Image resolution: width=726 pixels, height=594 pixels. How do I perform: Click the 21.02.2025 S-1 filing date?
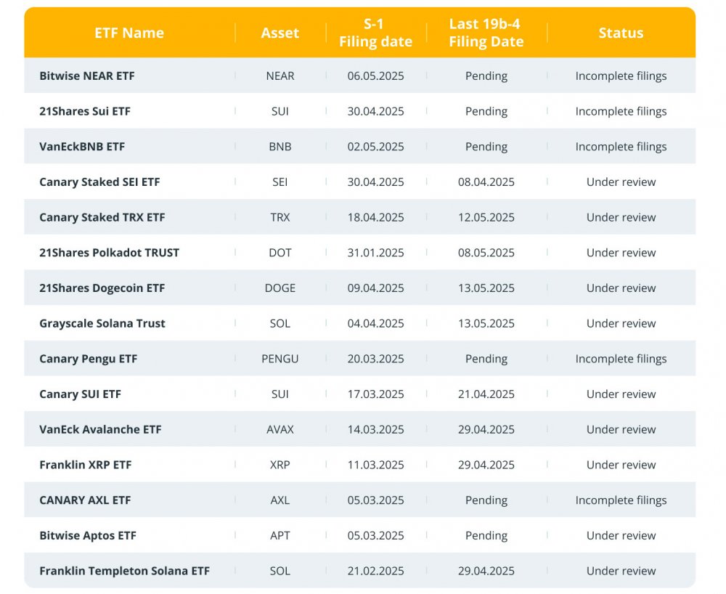pyautogui.click(x=375, y=571)
